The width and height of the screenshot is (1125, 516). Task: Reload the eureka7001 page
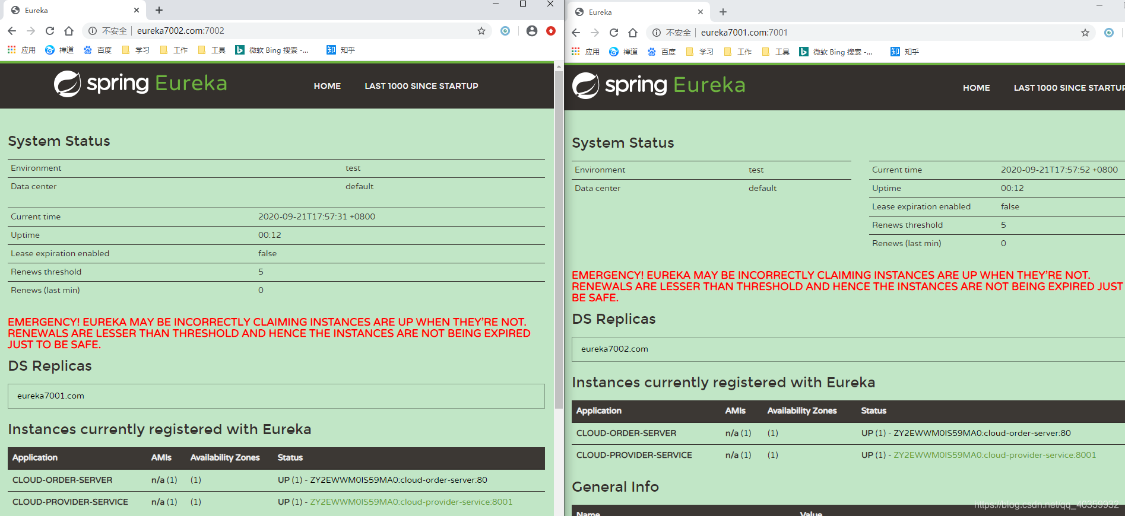614,33
